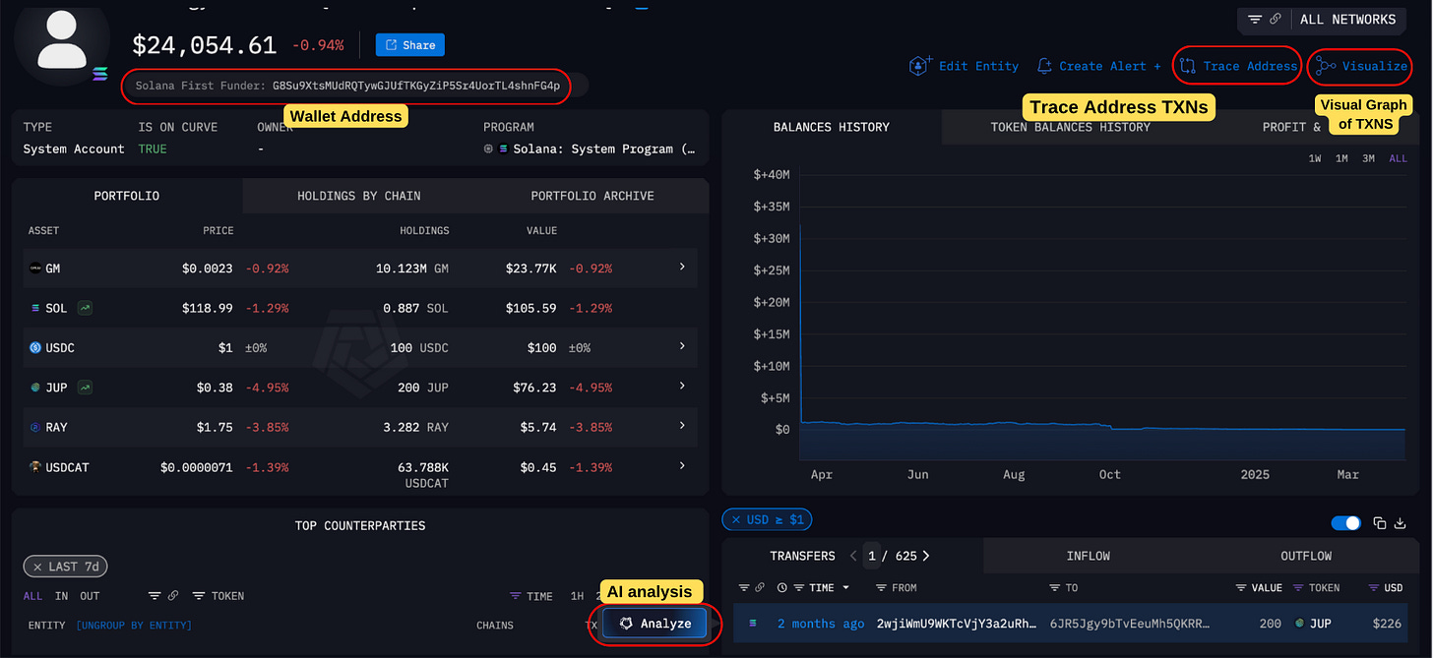
Task: Select the BALANCES HISTORY tab
Action: [832, 127]
